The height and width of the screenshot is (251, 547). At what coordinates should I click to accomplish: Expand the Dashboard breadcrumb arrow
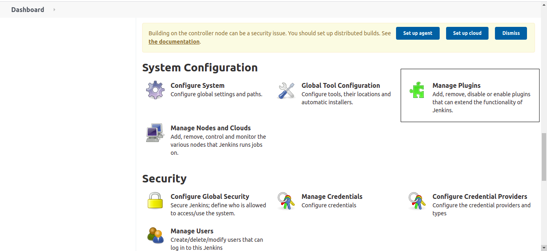tap(54, 10)
